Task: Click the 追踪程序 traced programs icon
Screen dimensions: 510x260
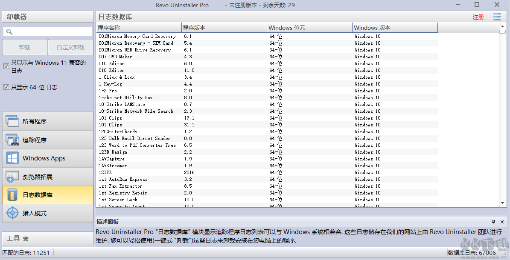Action: pyautogui.click(x=12, y=140)
